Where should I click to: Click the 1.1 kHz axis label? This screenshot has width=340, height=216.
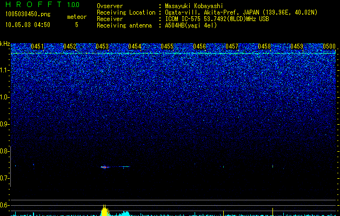tap(4, 70)
